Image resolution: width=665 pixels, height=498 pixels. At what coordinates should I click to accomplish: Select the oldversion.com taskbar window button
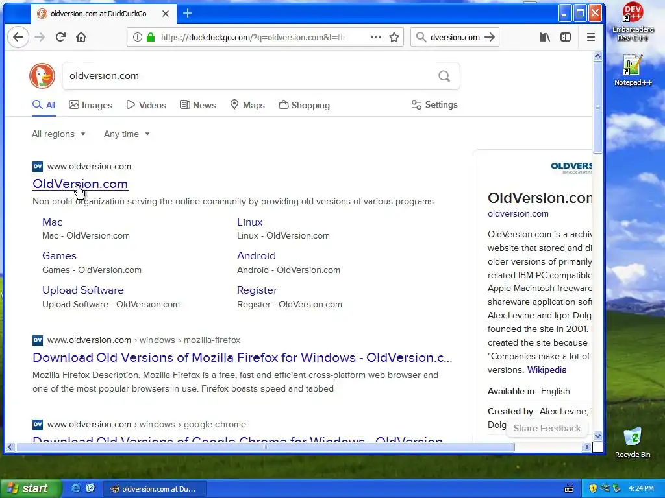point(155,489)
